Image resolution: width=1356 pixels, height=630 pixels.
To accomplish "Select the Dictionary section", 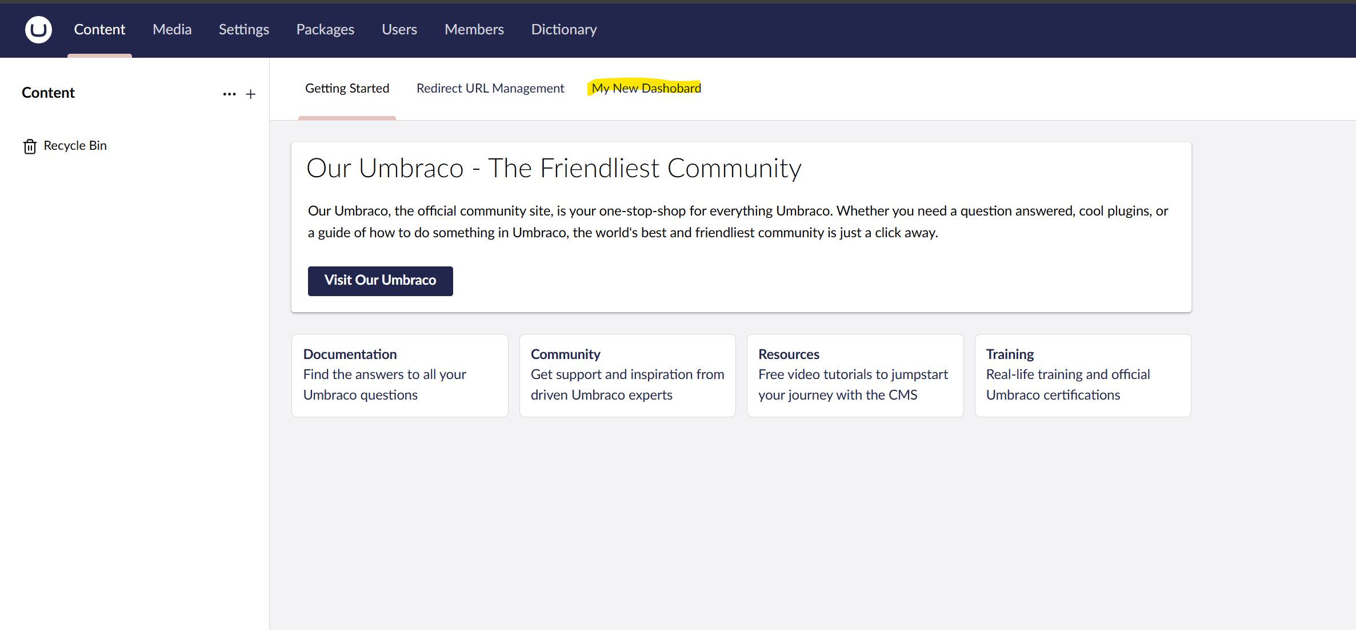I will point(564,30).
